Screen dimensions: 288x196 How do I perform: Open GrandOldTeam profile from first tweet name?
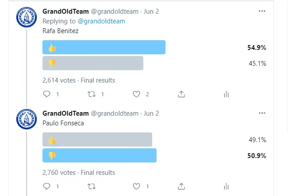tap(65, 11)
